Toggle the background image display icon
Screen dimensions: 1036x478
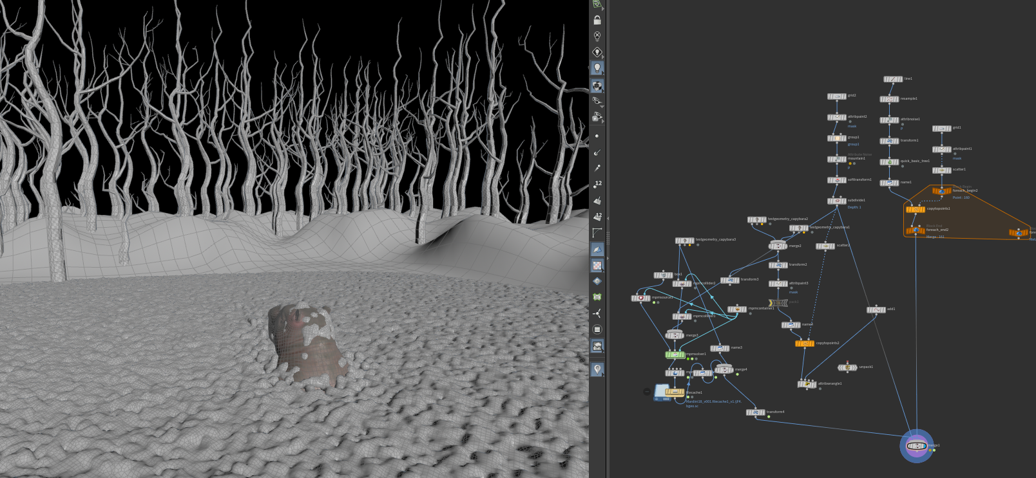pos(597,346)
